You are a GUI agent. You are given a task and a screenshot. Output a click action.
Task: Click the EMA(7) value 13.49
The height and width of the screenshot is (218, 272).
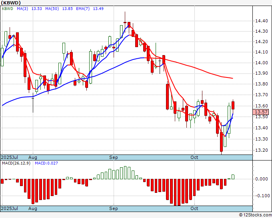click(98, 8)
